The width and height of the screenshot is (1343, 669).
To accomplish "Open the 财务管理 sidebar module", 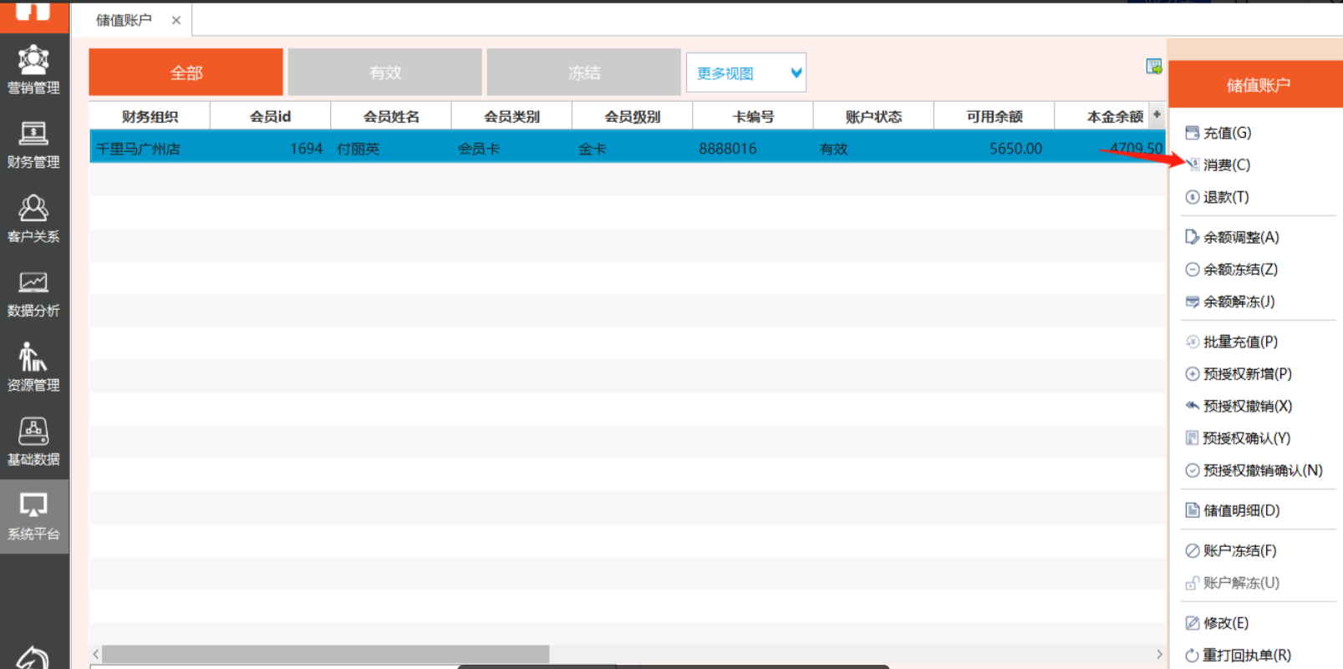I will [x=33, y=144].
